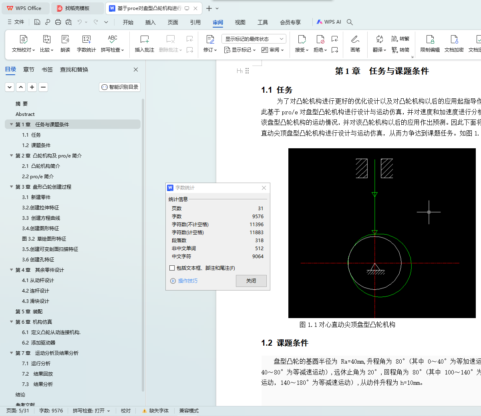This screenshot has width=481, height=416.
Task: Switch to the 书签 sidebar tab
Action: point(47,70)
